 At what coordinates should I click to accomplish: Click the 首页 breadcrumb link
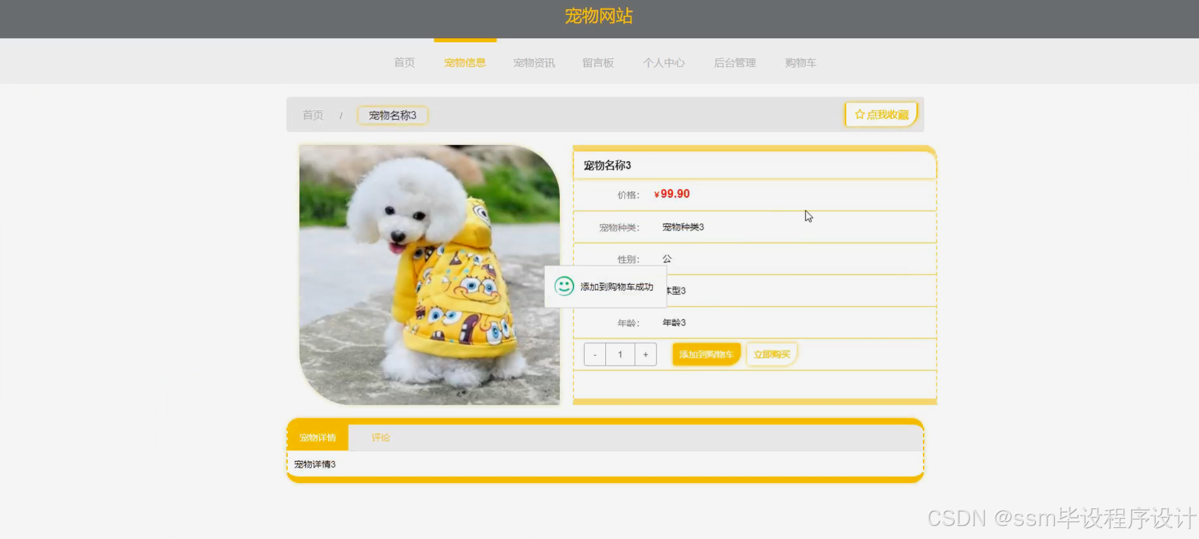coord(313,115)
